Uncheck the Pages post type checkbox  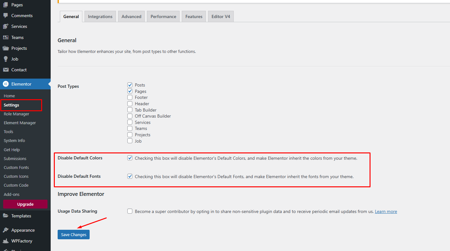130,91
